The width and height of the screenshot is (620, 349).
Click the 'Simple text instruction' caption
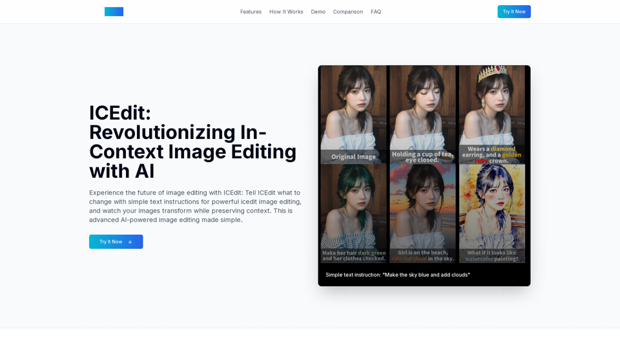(398, 275)
